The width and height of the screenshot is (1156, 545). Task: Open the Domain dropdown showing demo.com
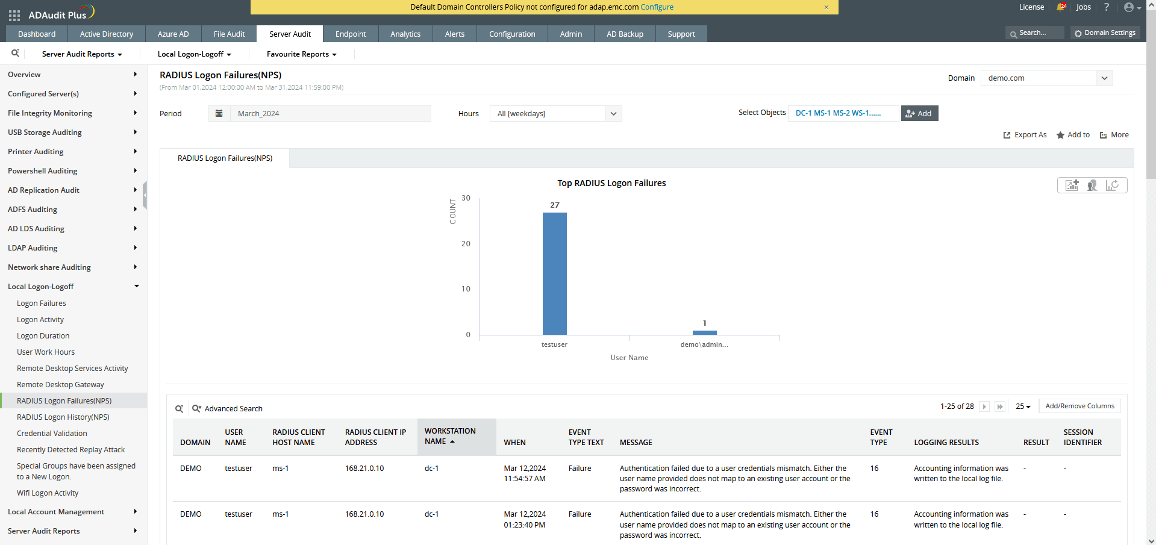pos(1105,78)
